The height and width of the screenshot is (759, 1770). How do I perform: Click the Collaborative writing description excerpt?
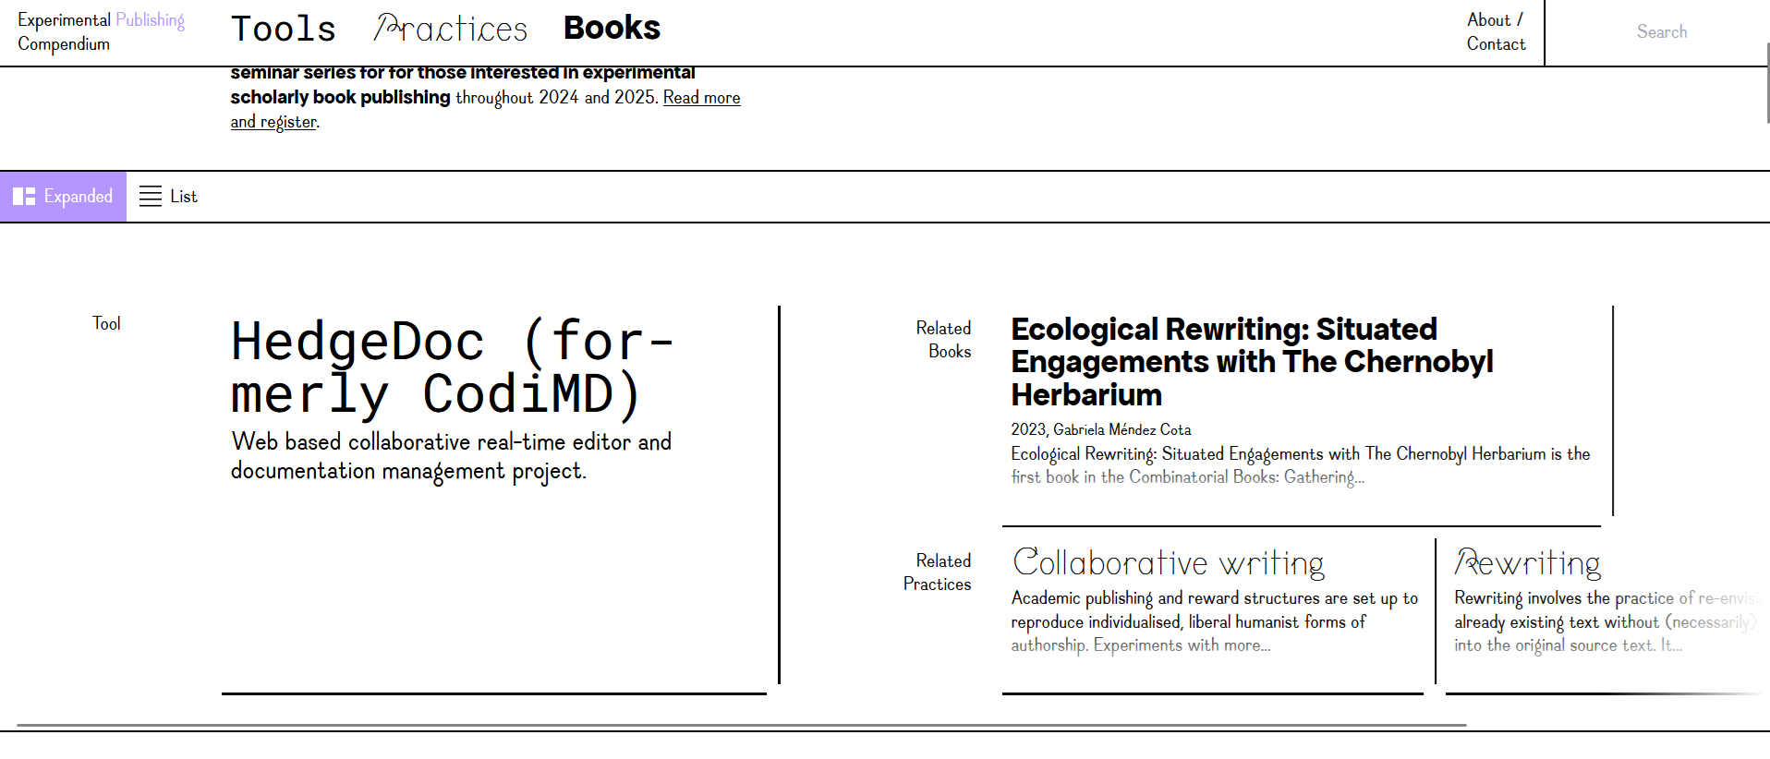point(1214,621)
